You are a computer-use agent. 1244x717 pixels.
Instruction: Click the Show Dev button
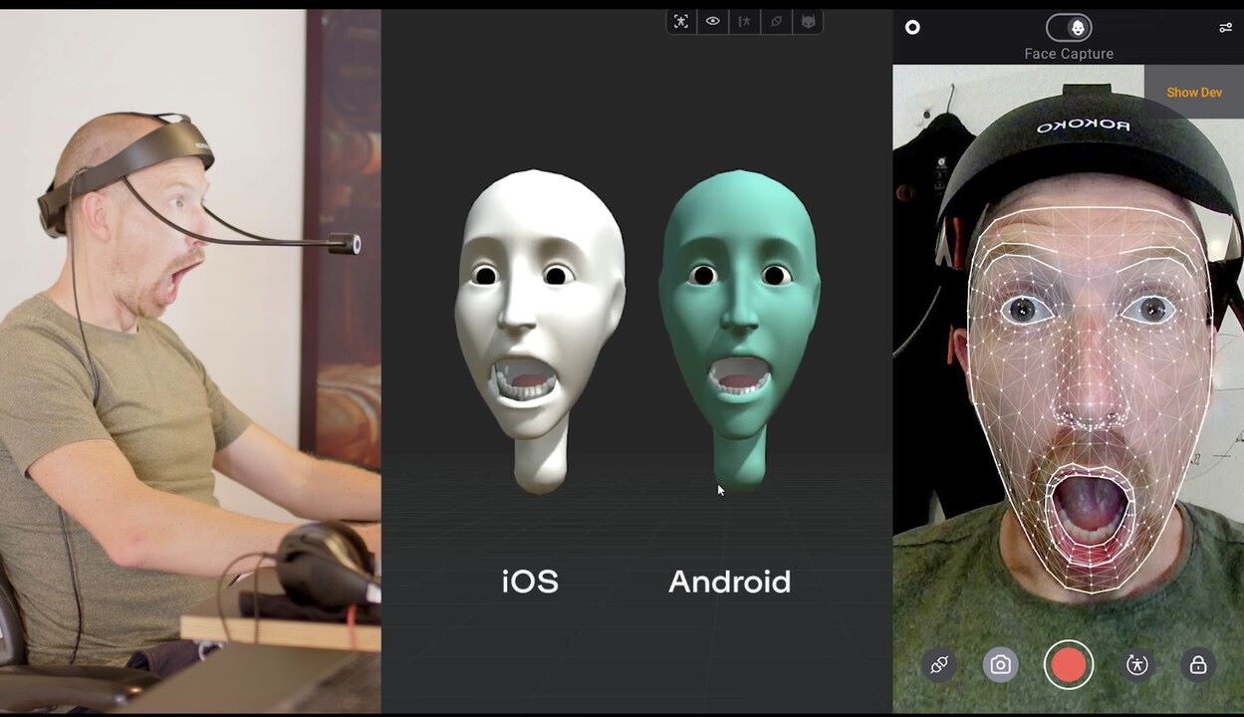[1194, 92]
